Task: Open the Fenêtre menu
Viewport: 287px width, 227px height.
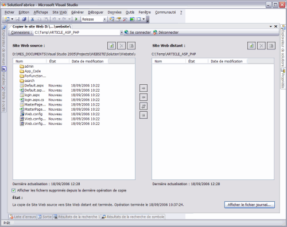Action: pos(145,12)
